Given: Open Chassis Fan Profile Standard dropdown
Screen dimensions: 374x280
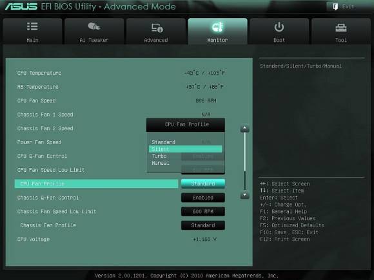Looking at the screenshot, I should click(203, 225).
